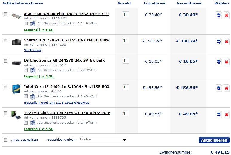Select the Club 3D GeForce row checkbox
Image resolution: width=231 pixels, height=155 pixels.
click(6, 113)
